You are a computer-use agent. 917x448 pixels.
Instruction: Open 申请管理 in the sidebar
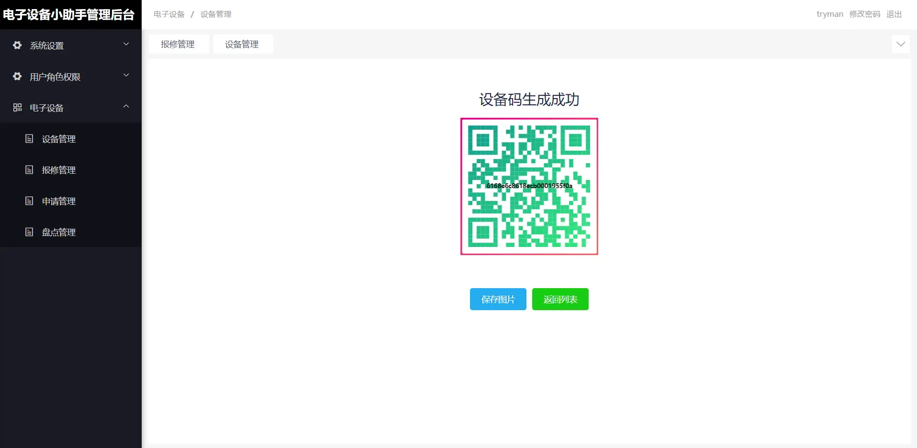[71, 201]
